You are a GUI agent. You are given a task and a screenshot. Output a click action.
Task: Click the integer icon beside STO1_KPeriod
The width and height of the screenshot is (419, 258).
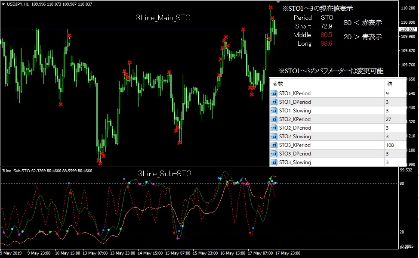click(274, 93)
